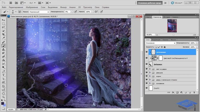
Task: Pick the Type (T) tool
Action: tap(4, 75)
